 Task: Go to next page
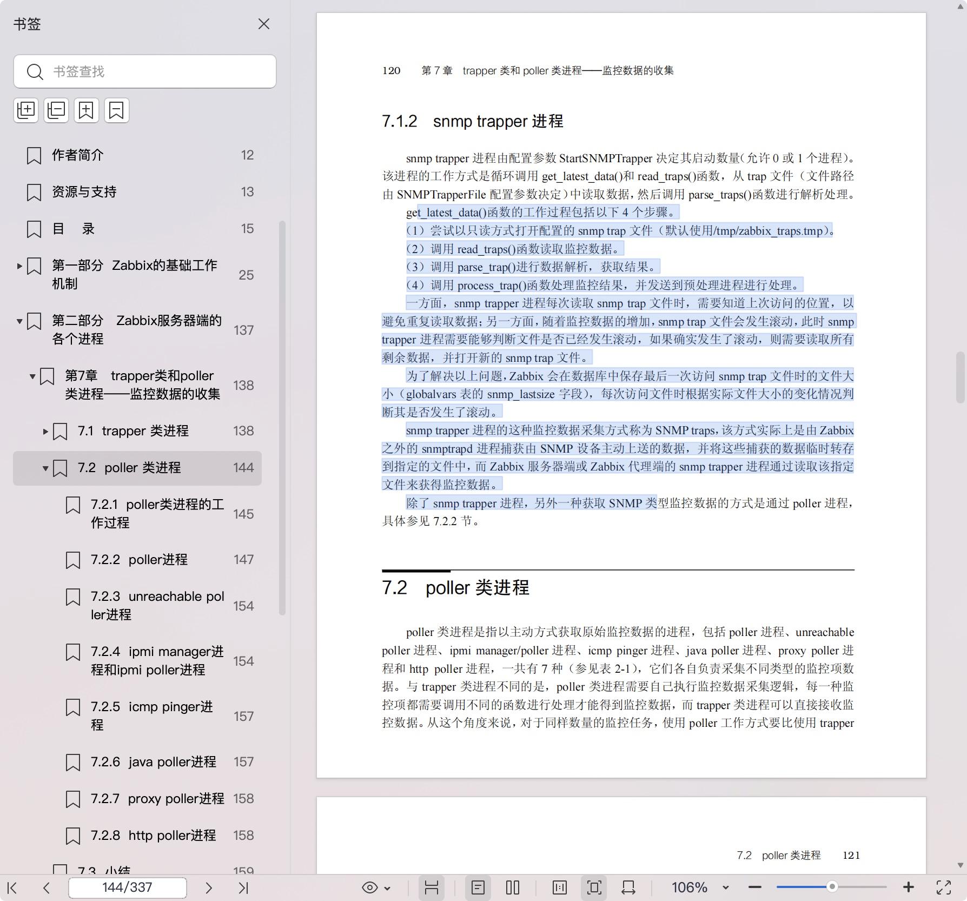pyautogui.click(x=209, y=887)
